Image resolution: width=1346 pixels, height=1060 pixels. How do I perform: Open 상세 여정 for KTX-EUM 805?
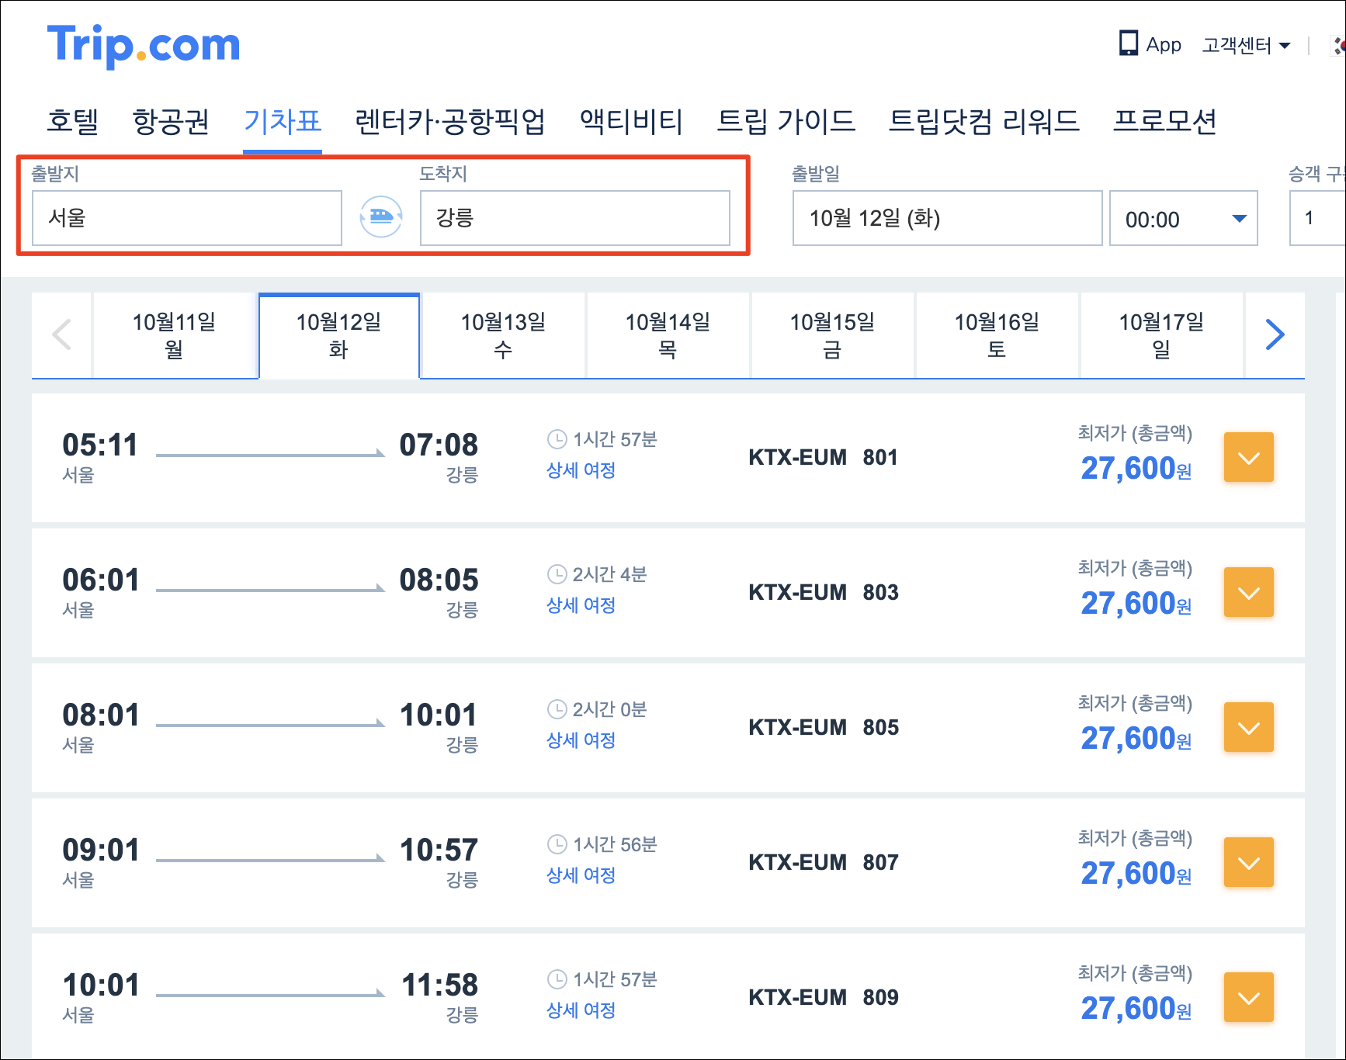[x=581, y=740]
